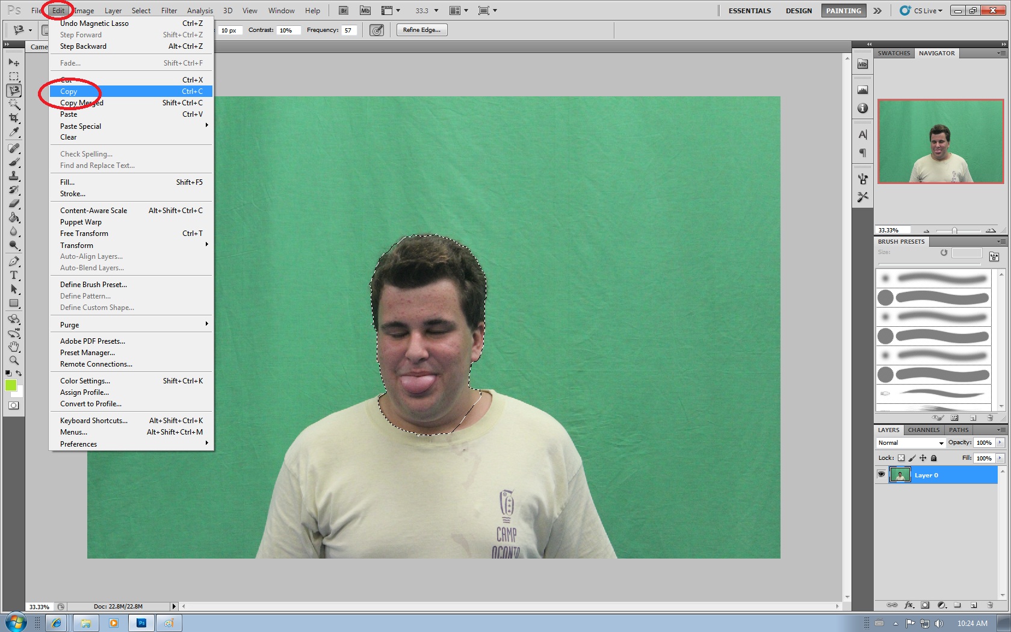Viewport: 1011px width, 632px height.
Task: Toggle tablet pressure pen width button
Action: tap(377, 30)
